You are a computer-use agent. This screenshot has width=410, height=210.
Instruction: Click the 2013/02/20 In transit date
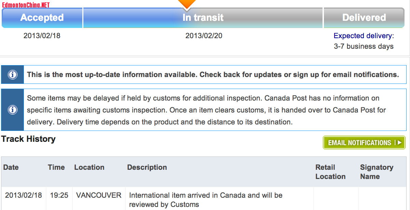pyautogui.click(x=204, y=35)
